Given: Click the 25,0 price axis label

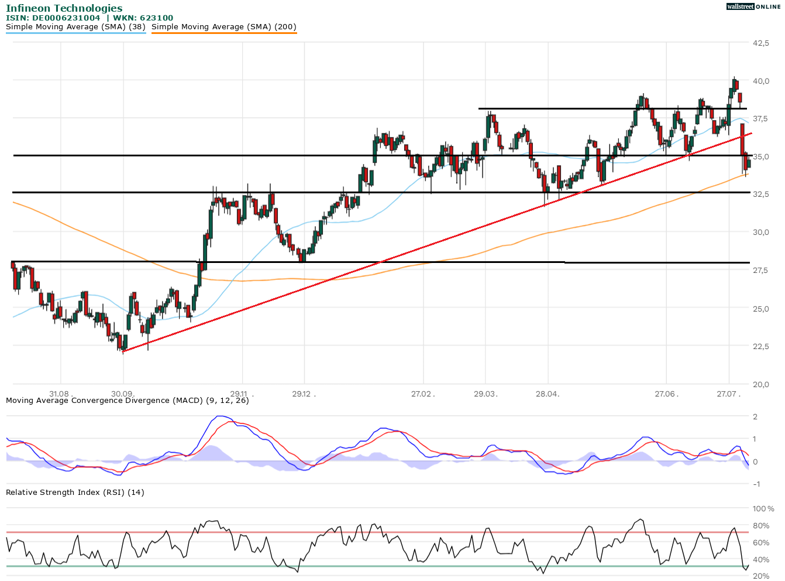Looking at the screenshot, I should tap(760, 308).
